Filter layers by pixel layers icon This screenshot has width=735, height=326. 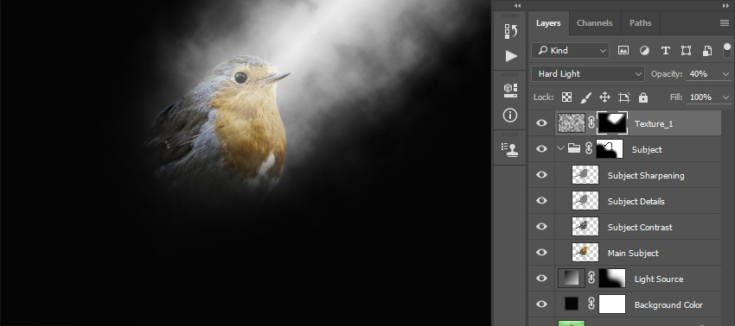623,51
